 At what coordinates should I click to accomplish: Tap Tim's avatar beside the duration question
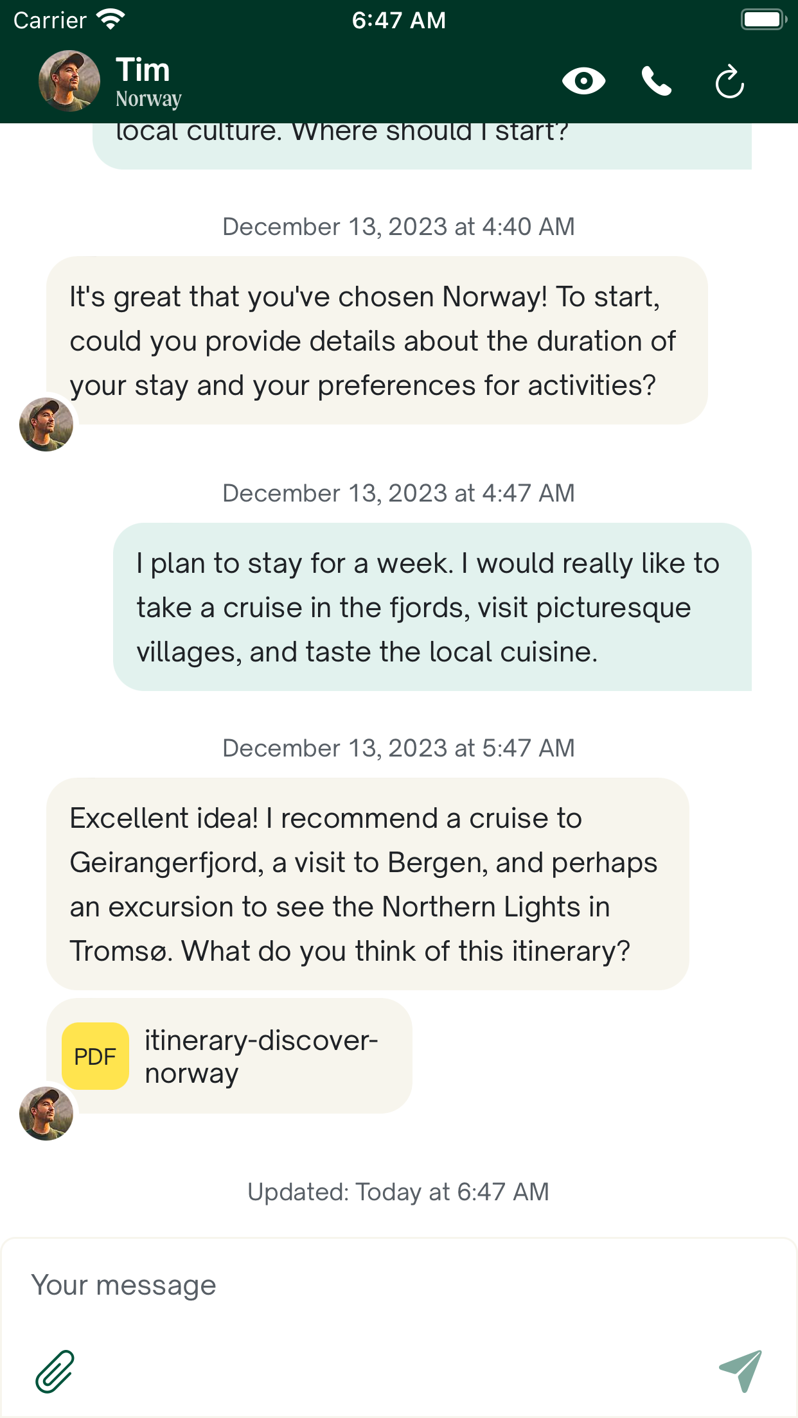pyautogui.click(x=46, y=425)
